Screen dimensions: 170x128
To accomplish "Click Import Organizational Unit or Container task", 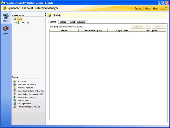I will coord(31,91).
